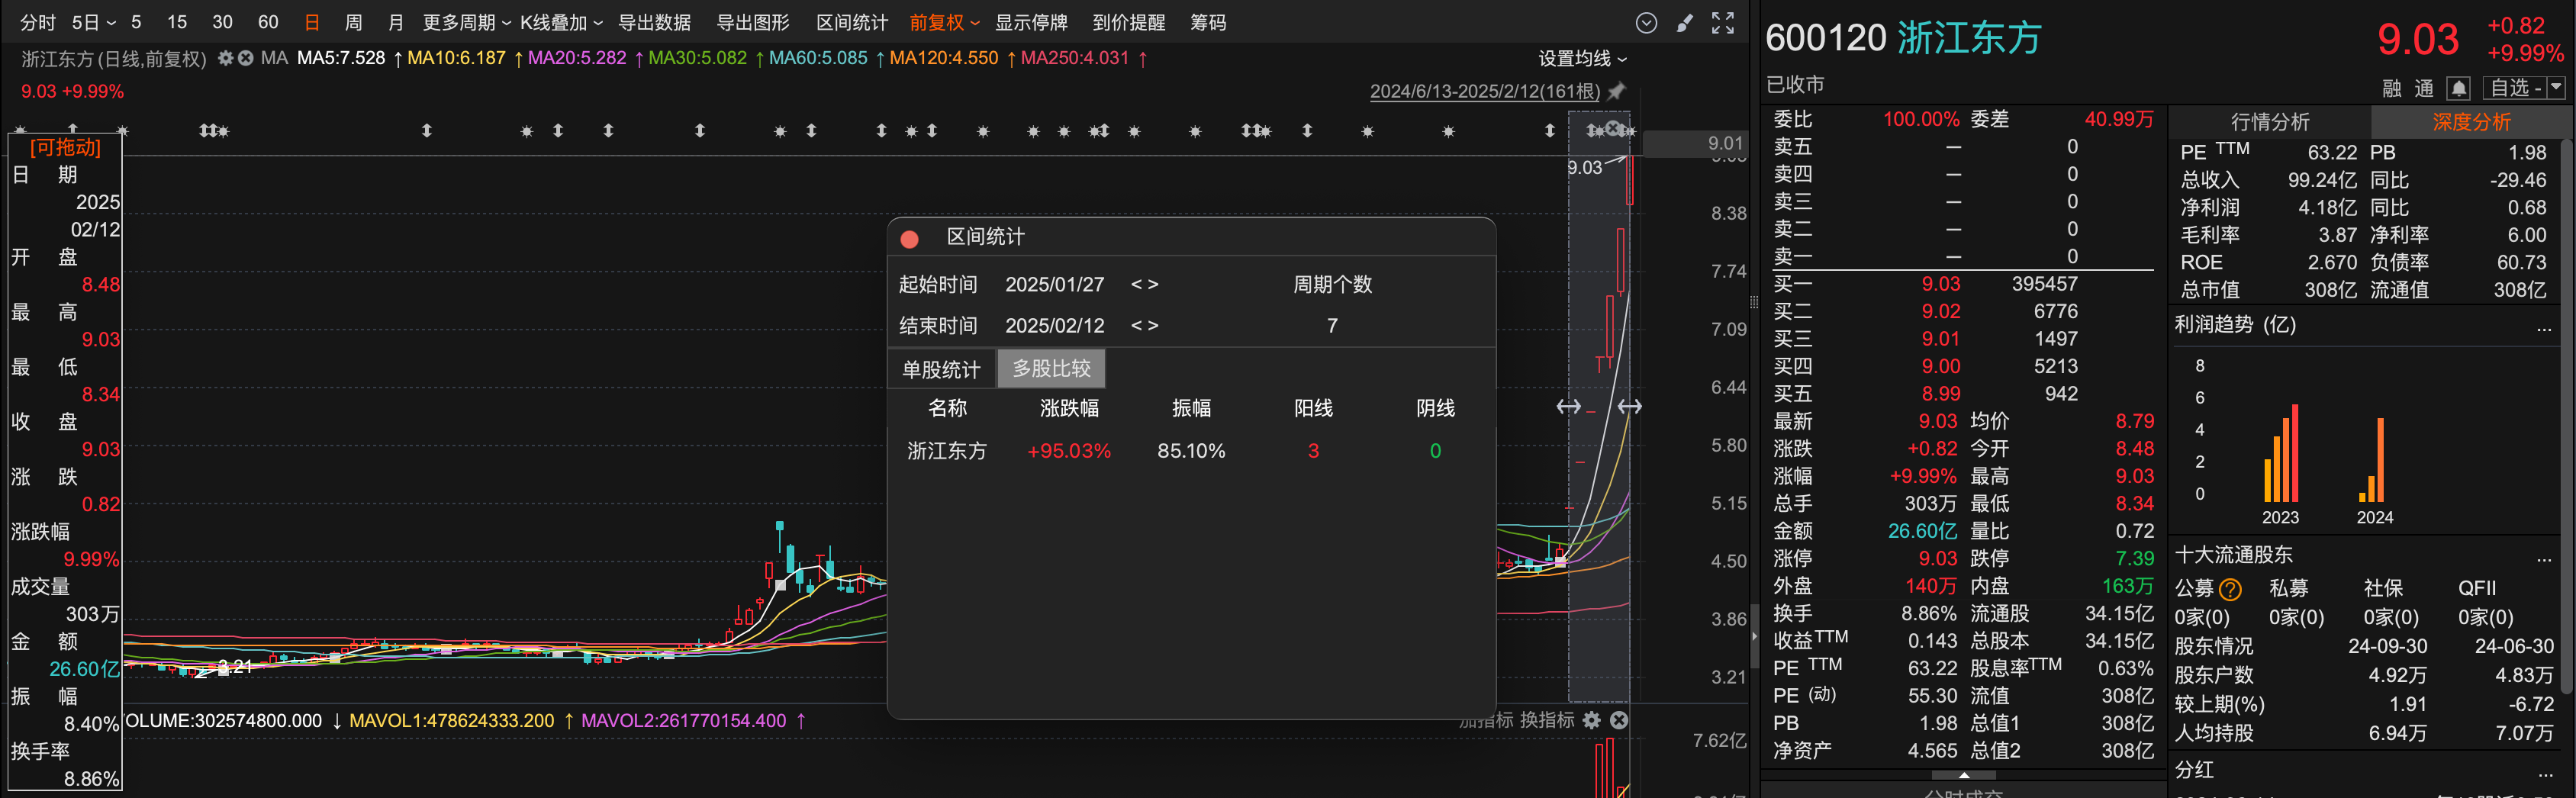Switch to the 深度分析 tab

click(x=2471, y=122)
